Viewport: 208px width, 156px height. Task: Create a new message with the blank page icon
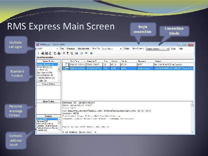pyautogui.click(x=38, y=53)
